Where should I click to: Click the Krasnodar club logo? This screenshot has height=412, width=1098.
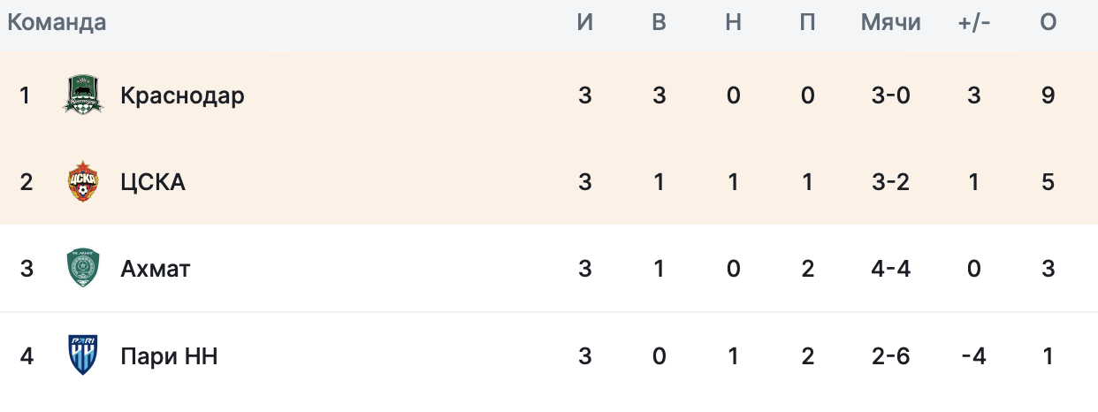(83, 95)
